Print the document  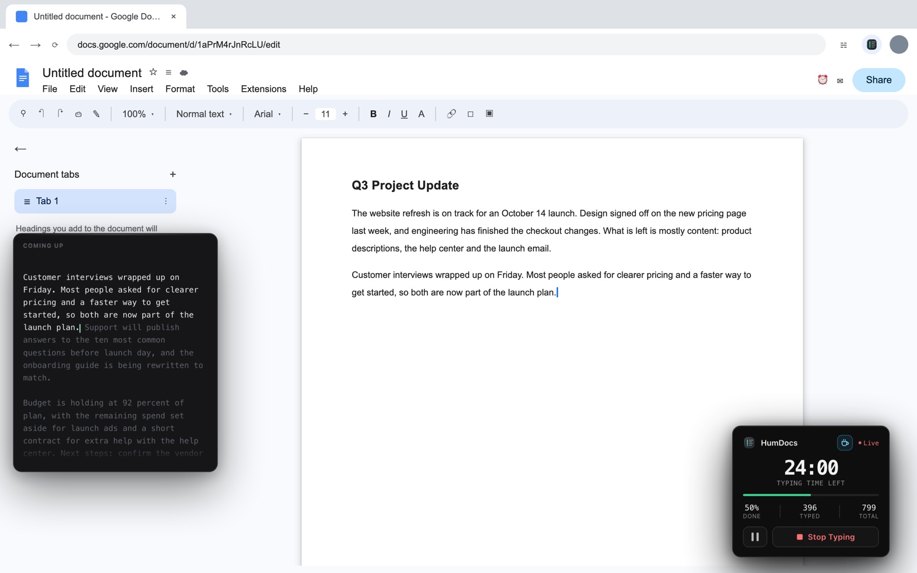pos(78,114)
